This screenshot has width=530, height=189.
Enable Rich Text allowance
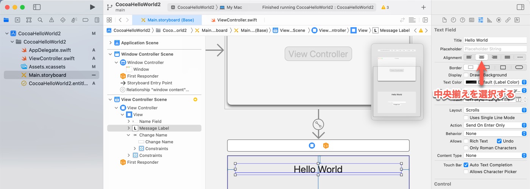[x=466, y=141]
